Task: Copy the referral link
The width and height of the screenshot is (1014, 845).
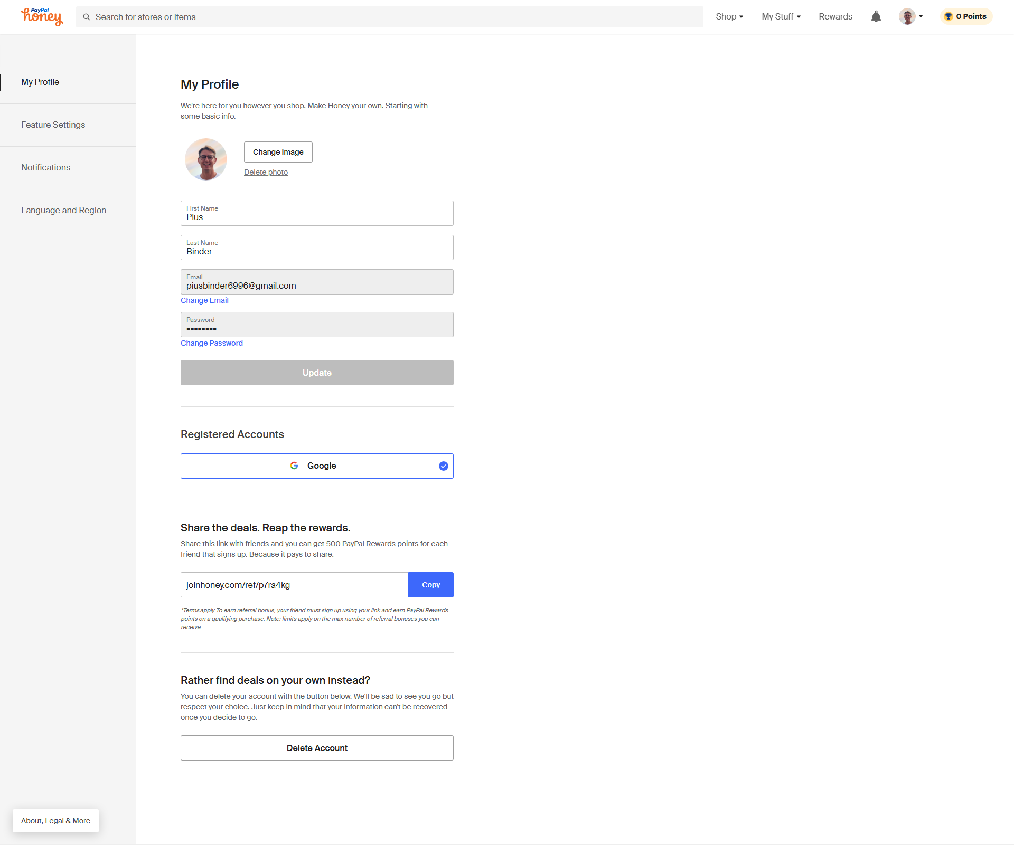Action: (430, 585)
